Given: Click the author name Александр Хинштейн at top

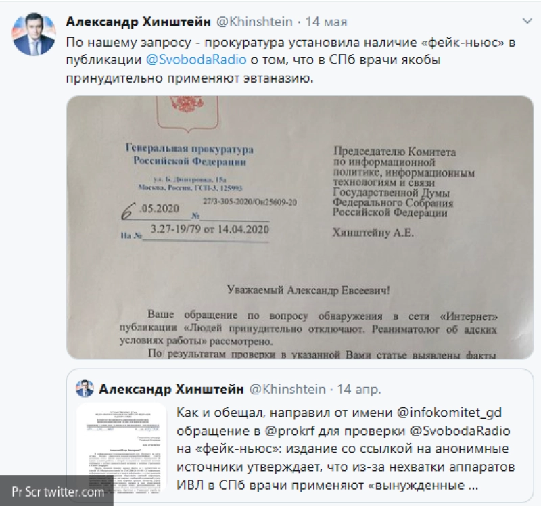Looking at the screenshot, I should pos(139,22).
